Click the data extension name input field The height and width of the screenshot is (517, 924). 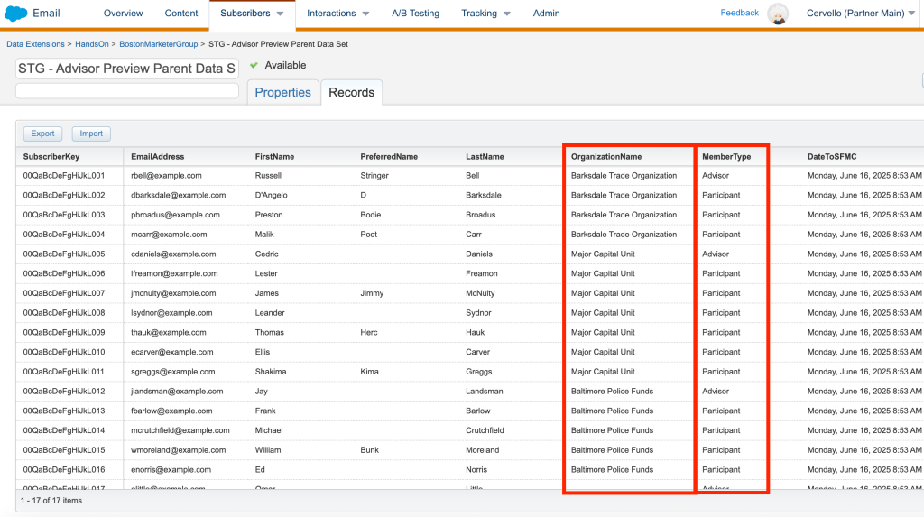(127, 69)
